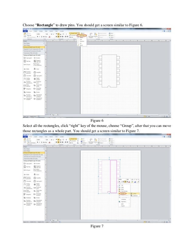Click Amplifier shape in Figure 7 stencil
This screenshot has width=194, height=252.
coord(37,178)
